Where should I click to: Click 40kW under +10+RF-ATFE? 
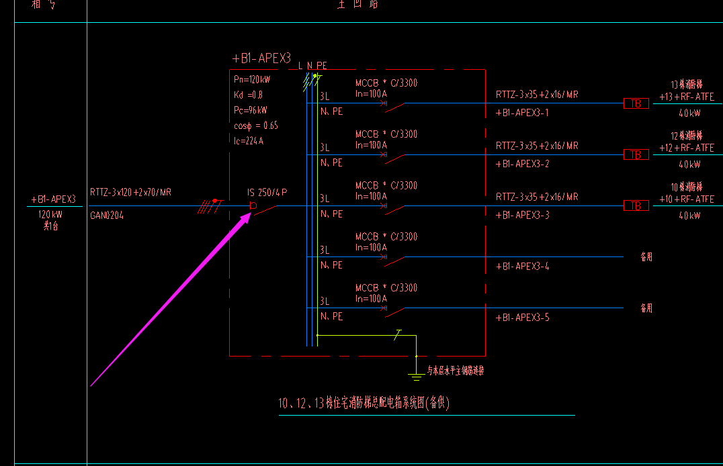click(x=689, y=216)
